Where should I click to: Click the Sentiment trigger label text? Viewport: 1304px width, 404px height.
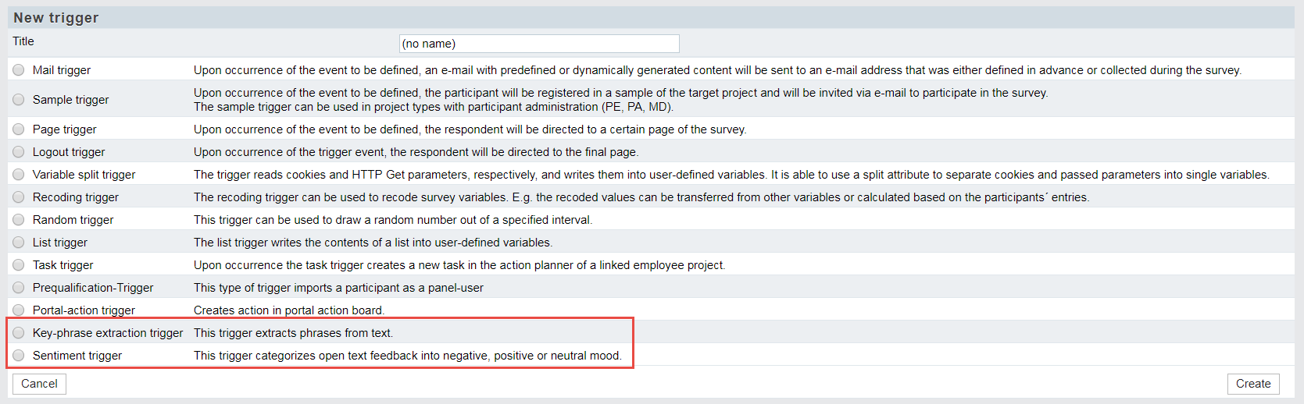click(77, 356)
